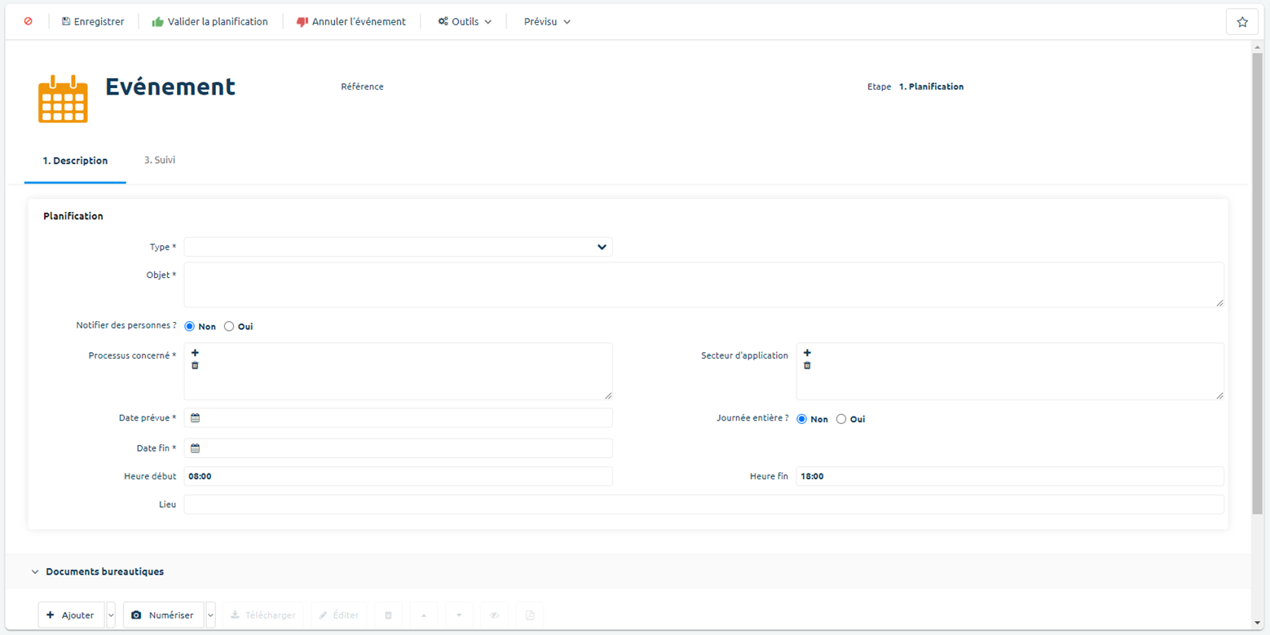1270x635 pixels.
Task: Add a Secteur d'application with plus icon
Action: pos(807,353)
